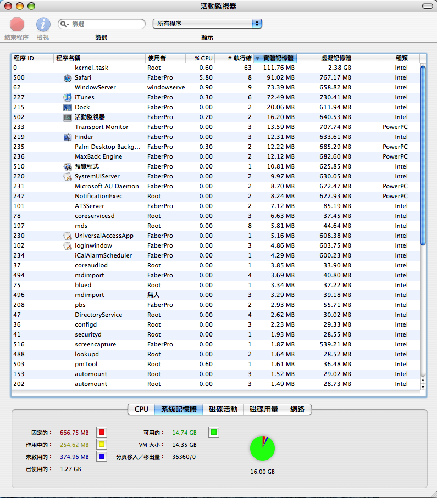Image resolution: width=437 pixels, height=498 pixels.
Task: Switch to the CPU tab
Action: click(141, 409)
